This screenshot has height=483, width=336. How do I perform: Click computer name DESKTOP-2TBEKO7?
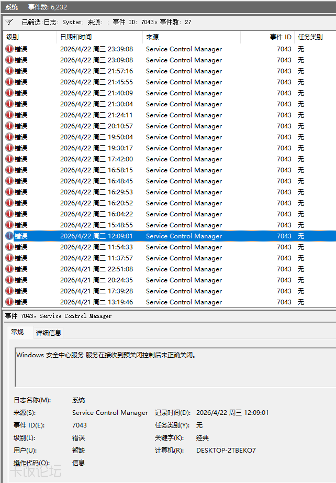(226, 451)
